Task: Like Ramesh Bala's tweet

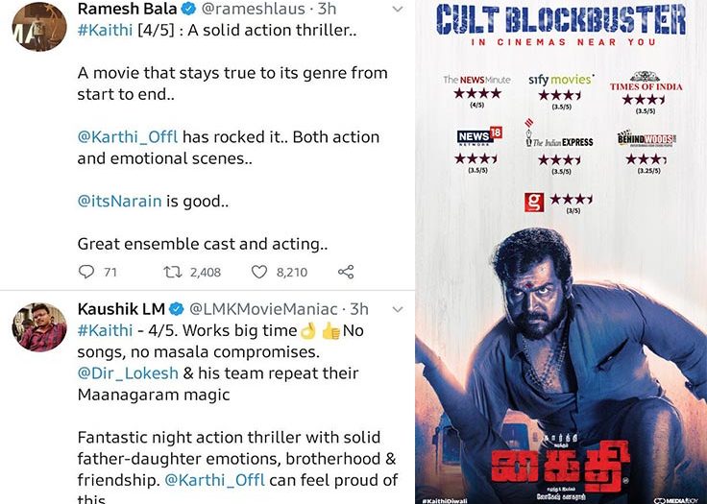Action: [x=258, y=272]
